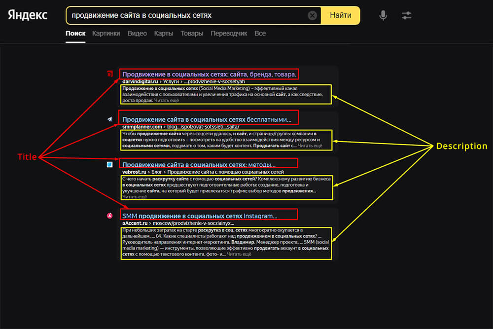
Task: Open result 'Продвижение сайта в социальных сетях: методы…'
Action: tap(199, 165)
